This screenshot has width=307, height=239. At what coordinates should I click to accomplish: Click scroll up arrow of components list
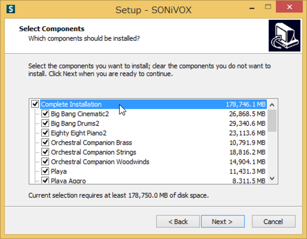pyautogui.click(x=272, y=105)
